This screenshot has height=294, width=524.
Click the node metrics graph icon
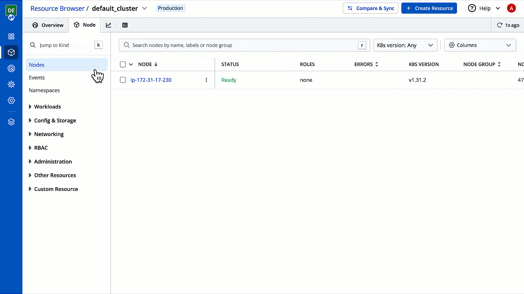click(x=109, y=25)
